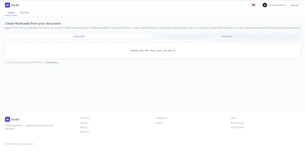The image size is (305, 151).
Task: Click the LEGAL footer column heading
Action: coord(234,118)
